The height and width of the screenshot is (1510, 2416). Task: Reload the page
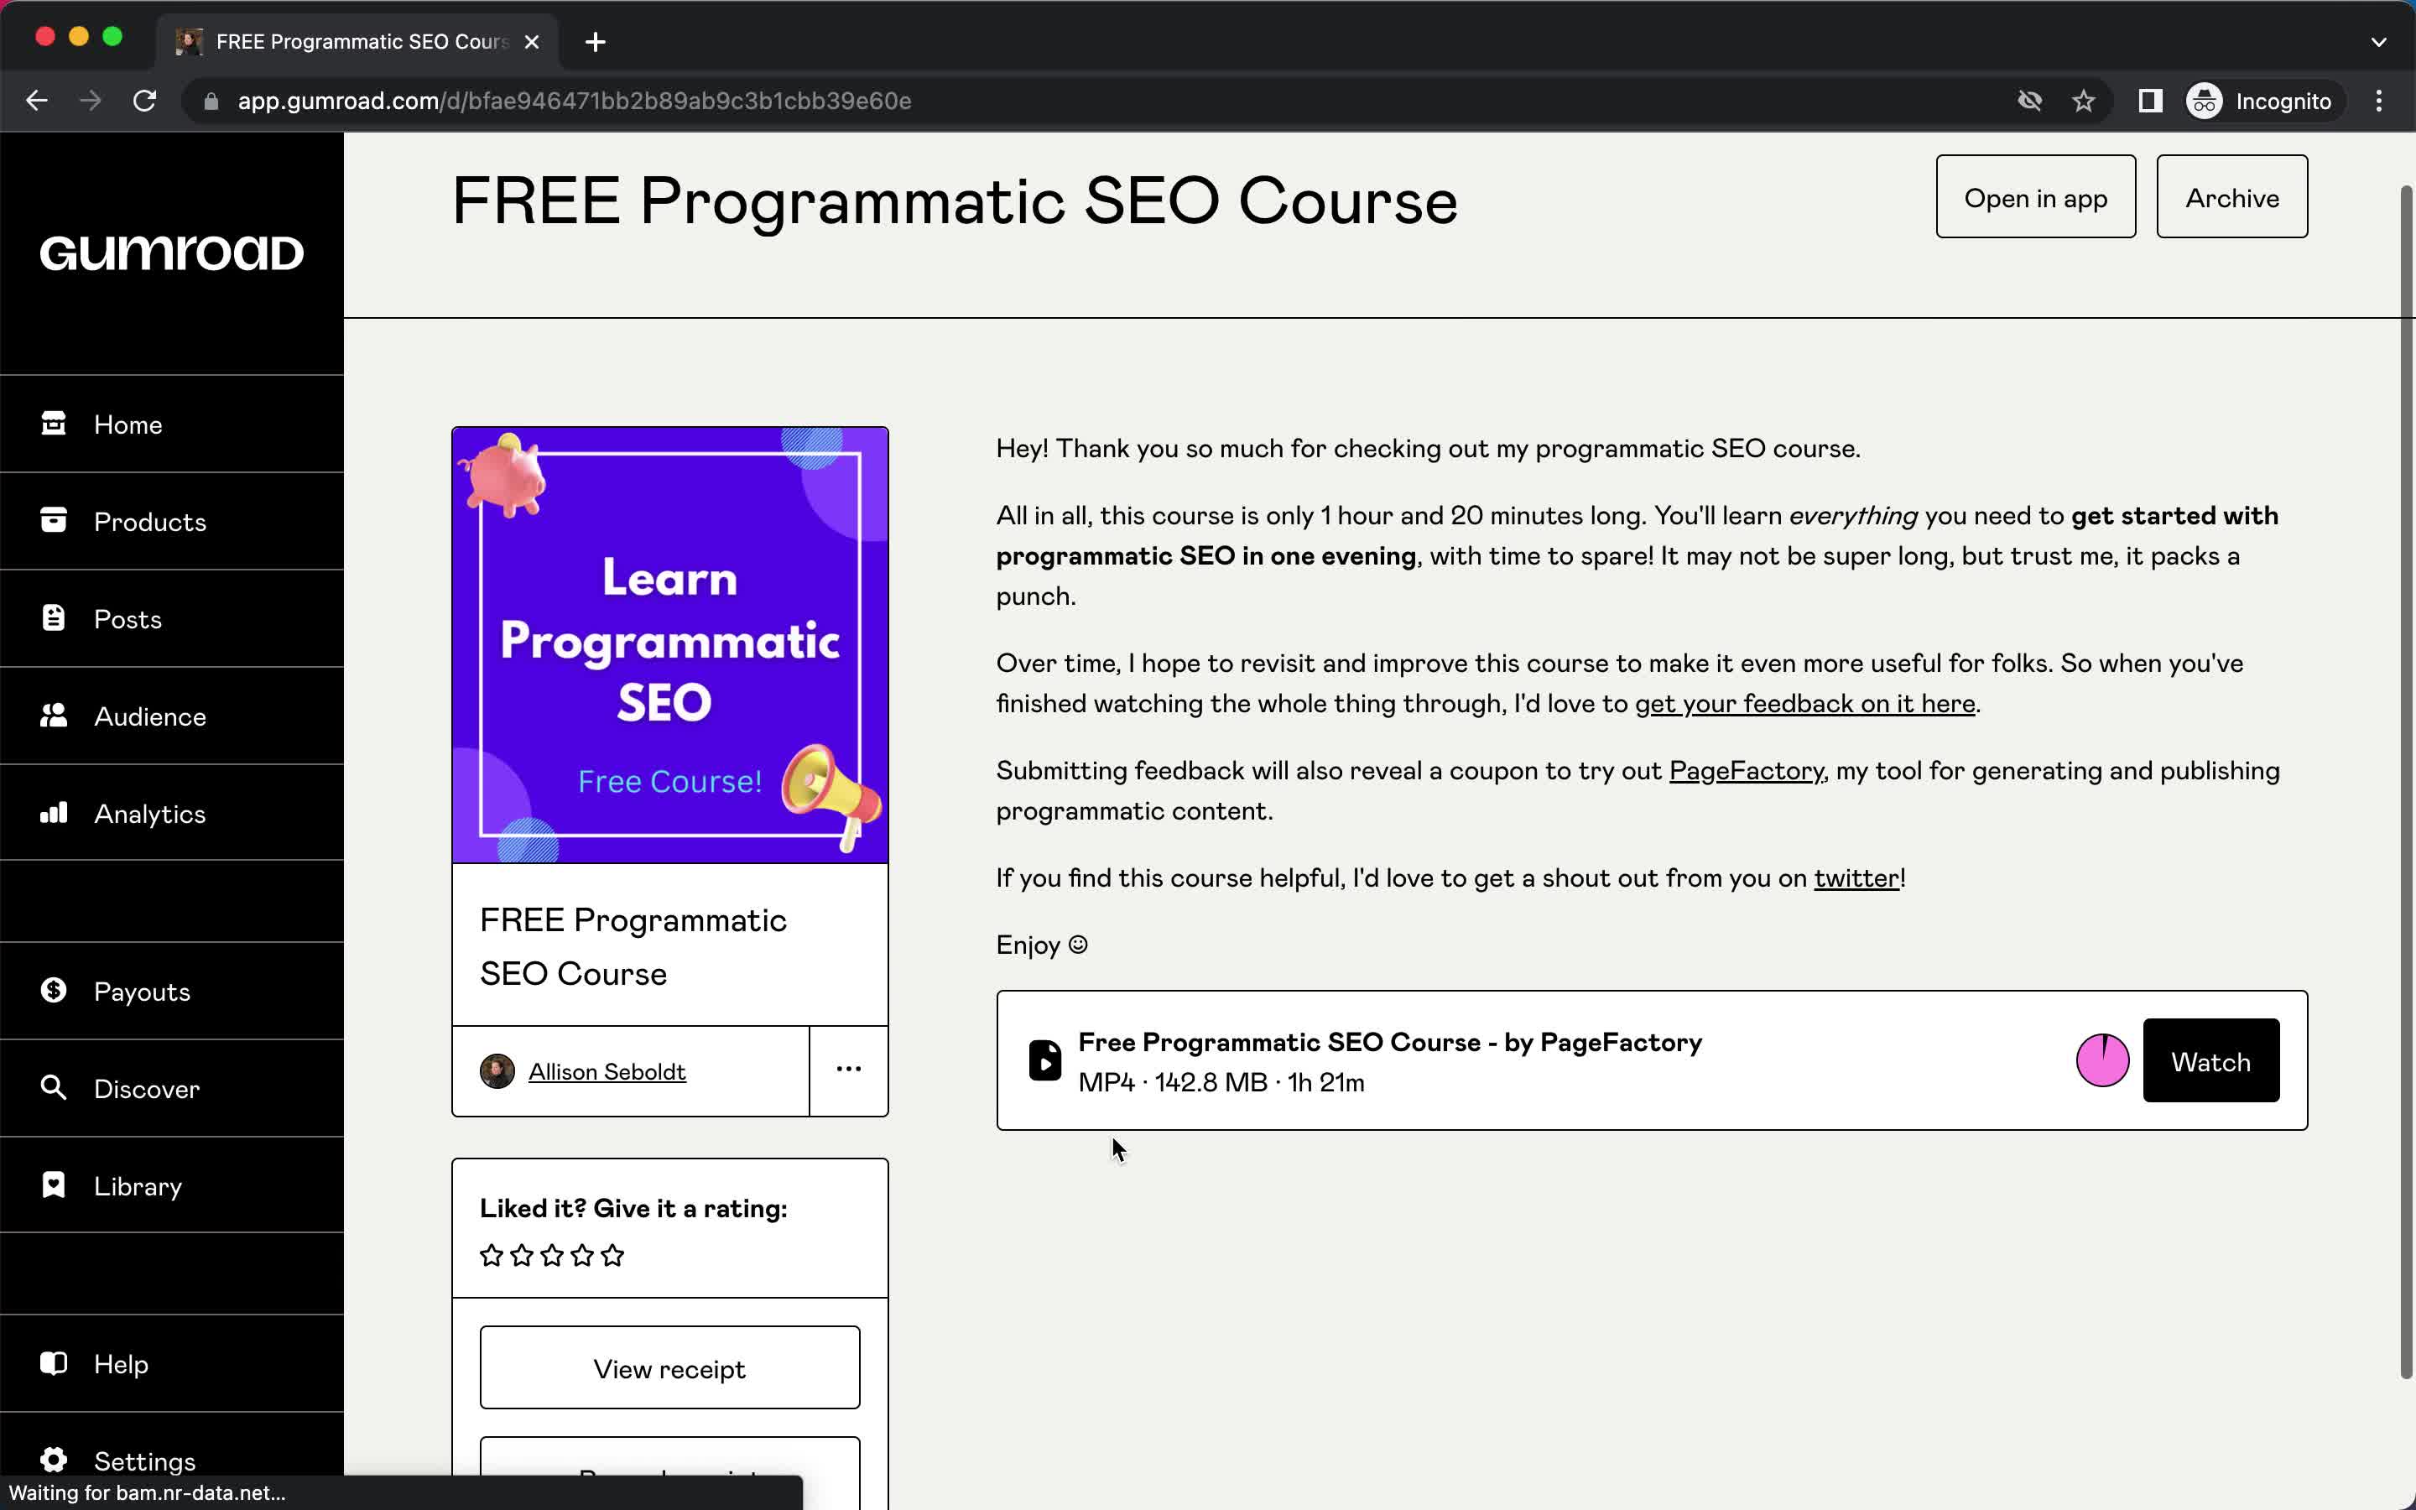pyautogui.click(x=145, y=101)
